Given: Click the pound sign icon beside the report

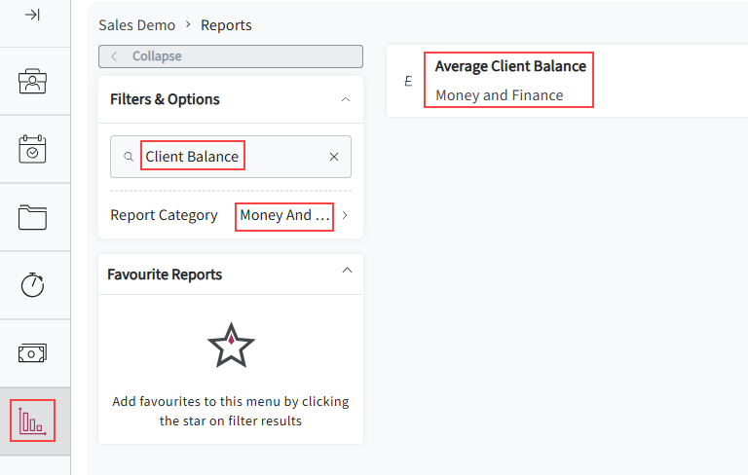Looking at the screenshot, I should (x=408, y=81).
